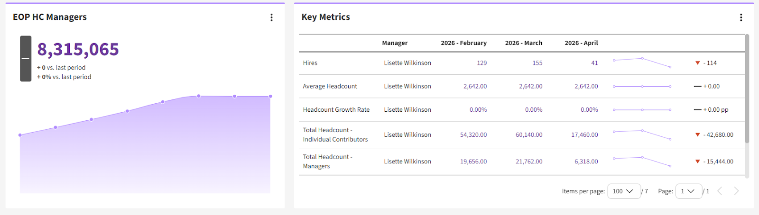Click the next page arrow
This screenshot has height=215, width=759.
click(x=736, y=191)
